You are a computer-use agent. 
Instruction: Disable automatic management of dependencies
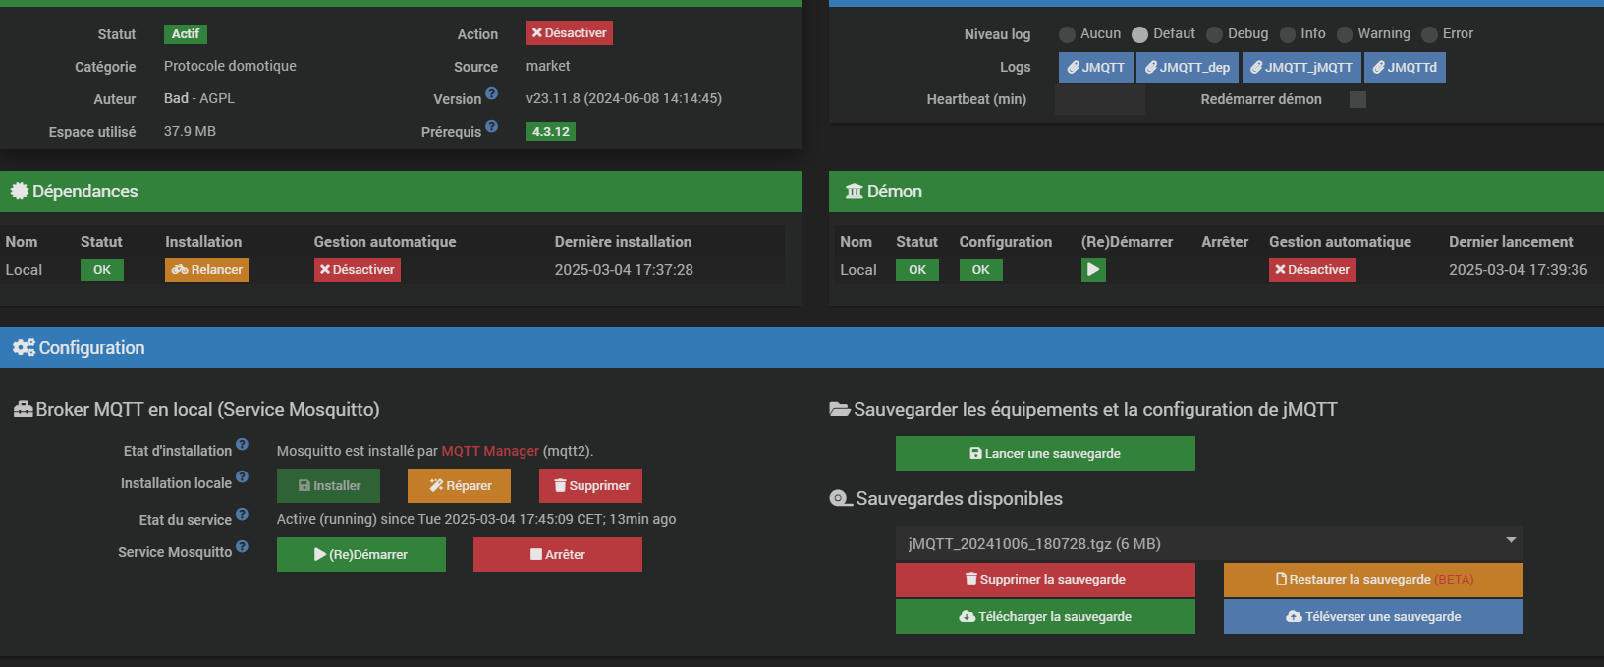click(358, 270)
